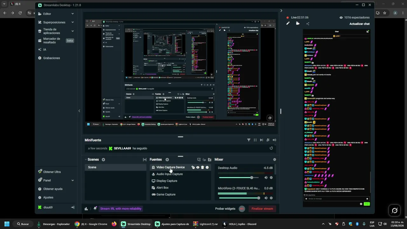Image resolution: width=407 pixels, height=229 pixels.
Task: Expand the Editor menu chevron
Action: tap(72, 14)
